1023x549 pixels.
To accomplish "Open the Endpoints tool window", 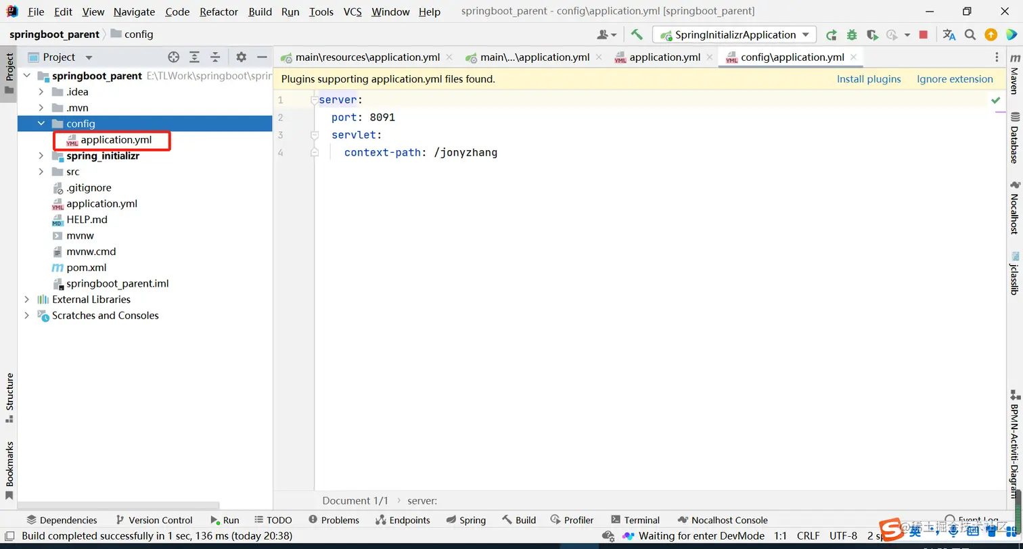I will pyautogui.click(x=402, y=520).
